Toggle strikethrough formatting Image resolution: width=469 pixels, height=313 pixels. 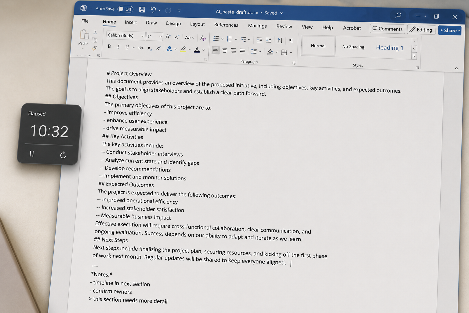pos(140,48)
